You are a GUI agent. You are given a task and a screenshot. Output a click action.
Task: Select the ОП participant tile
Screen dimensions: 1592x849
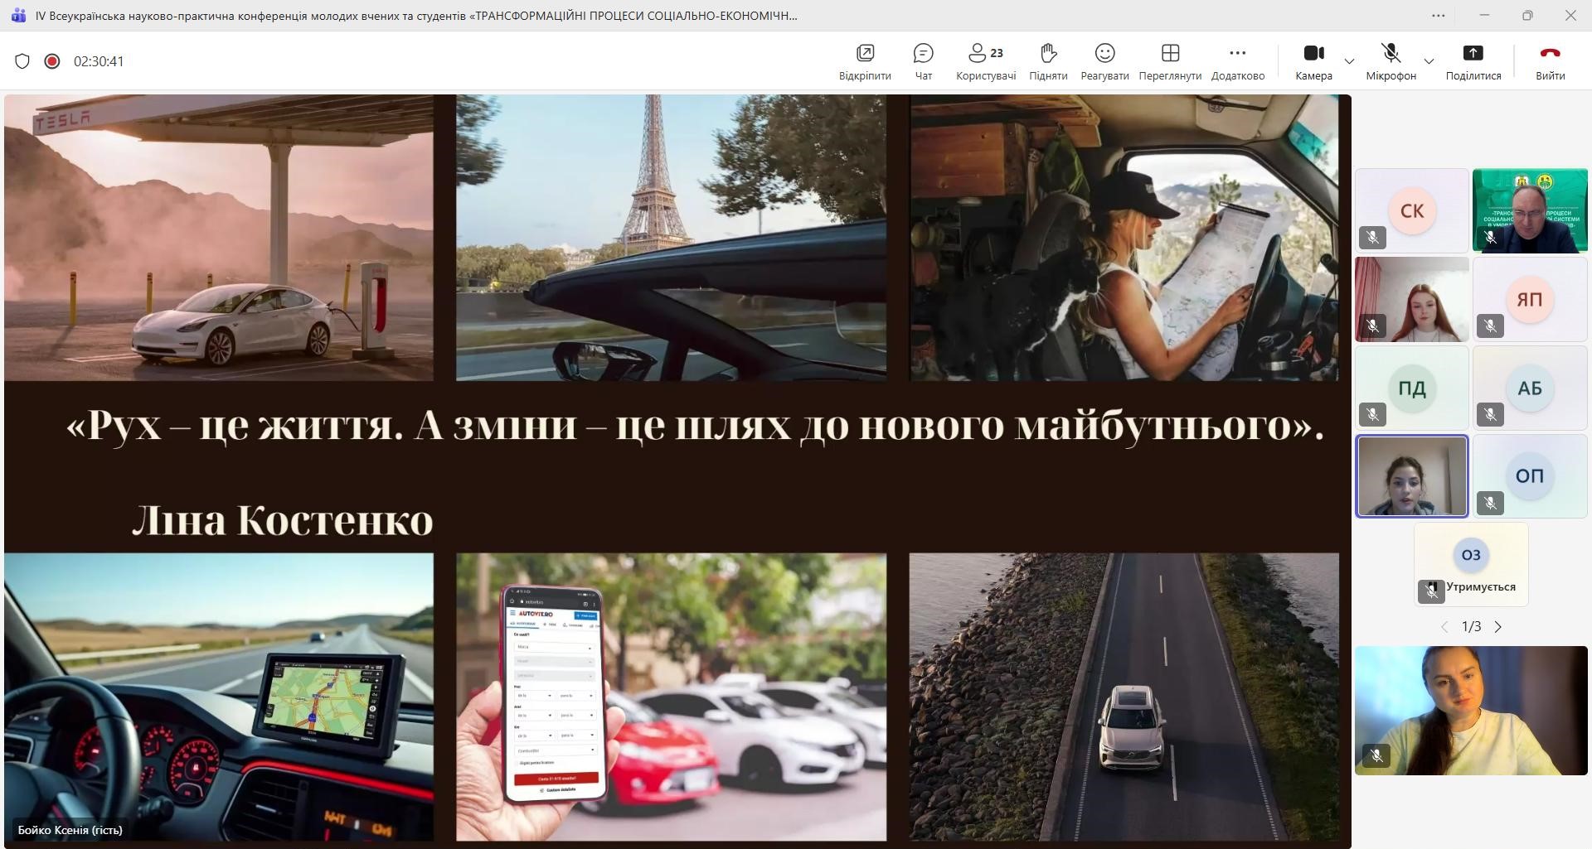click(1529, 476)
